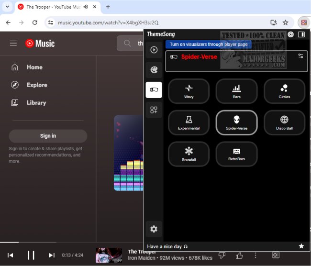Image resolution: width=311 pixels, height=266 pixels.
Task: Click the Iron Maiden artist text
Action: (142, 258)
